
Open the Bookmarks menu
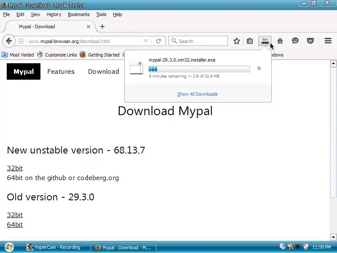tap(79, 14)
